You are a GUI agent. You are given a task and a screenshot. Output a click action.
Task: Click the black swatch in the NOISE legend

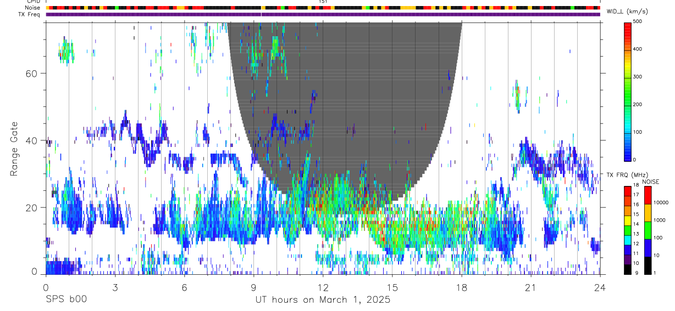648,265
